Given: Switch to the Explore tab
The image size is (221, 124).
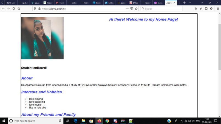Looking at the screenshot, I should click(x=122, y=3).
